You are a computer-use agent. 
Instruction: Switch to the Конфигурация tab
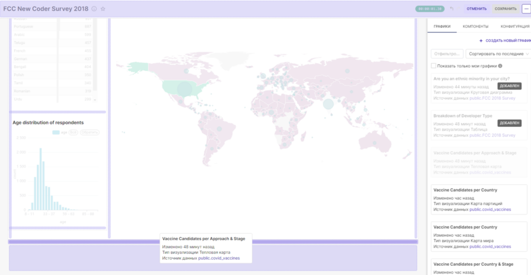(x=515, y=26)
